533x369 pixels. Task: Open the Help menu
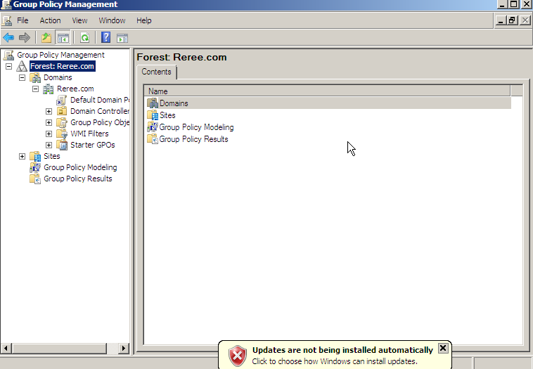click(x=143, y=20)
